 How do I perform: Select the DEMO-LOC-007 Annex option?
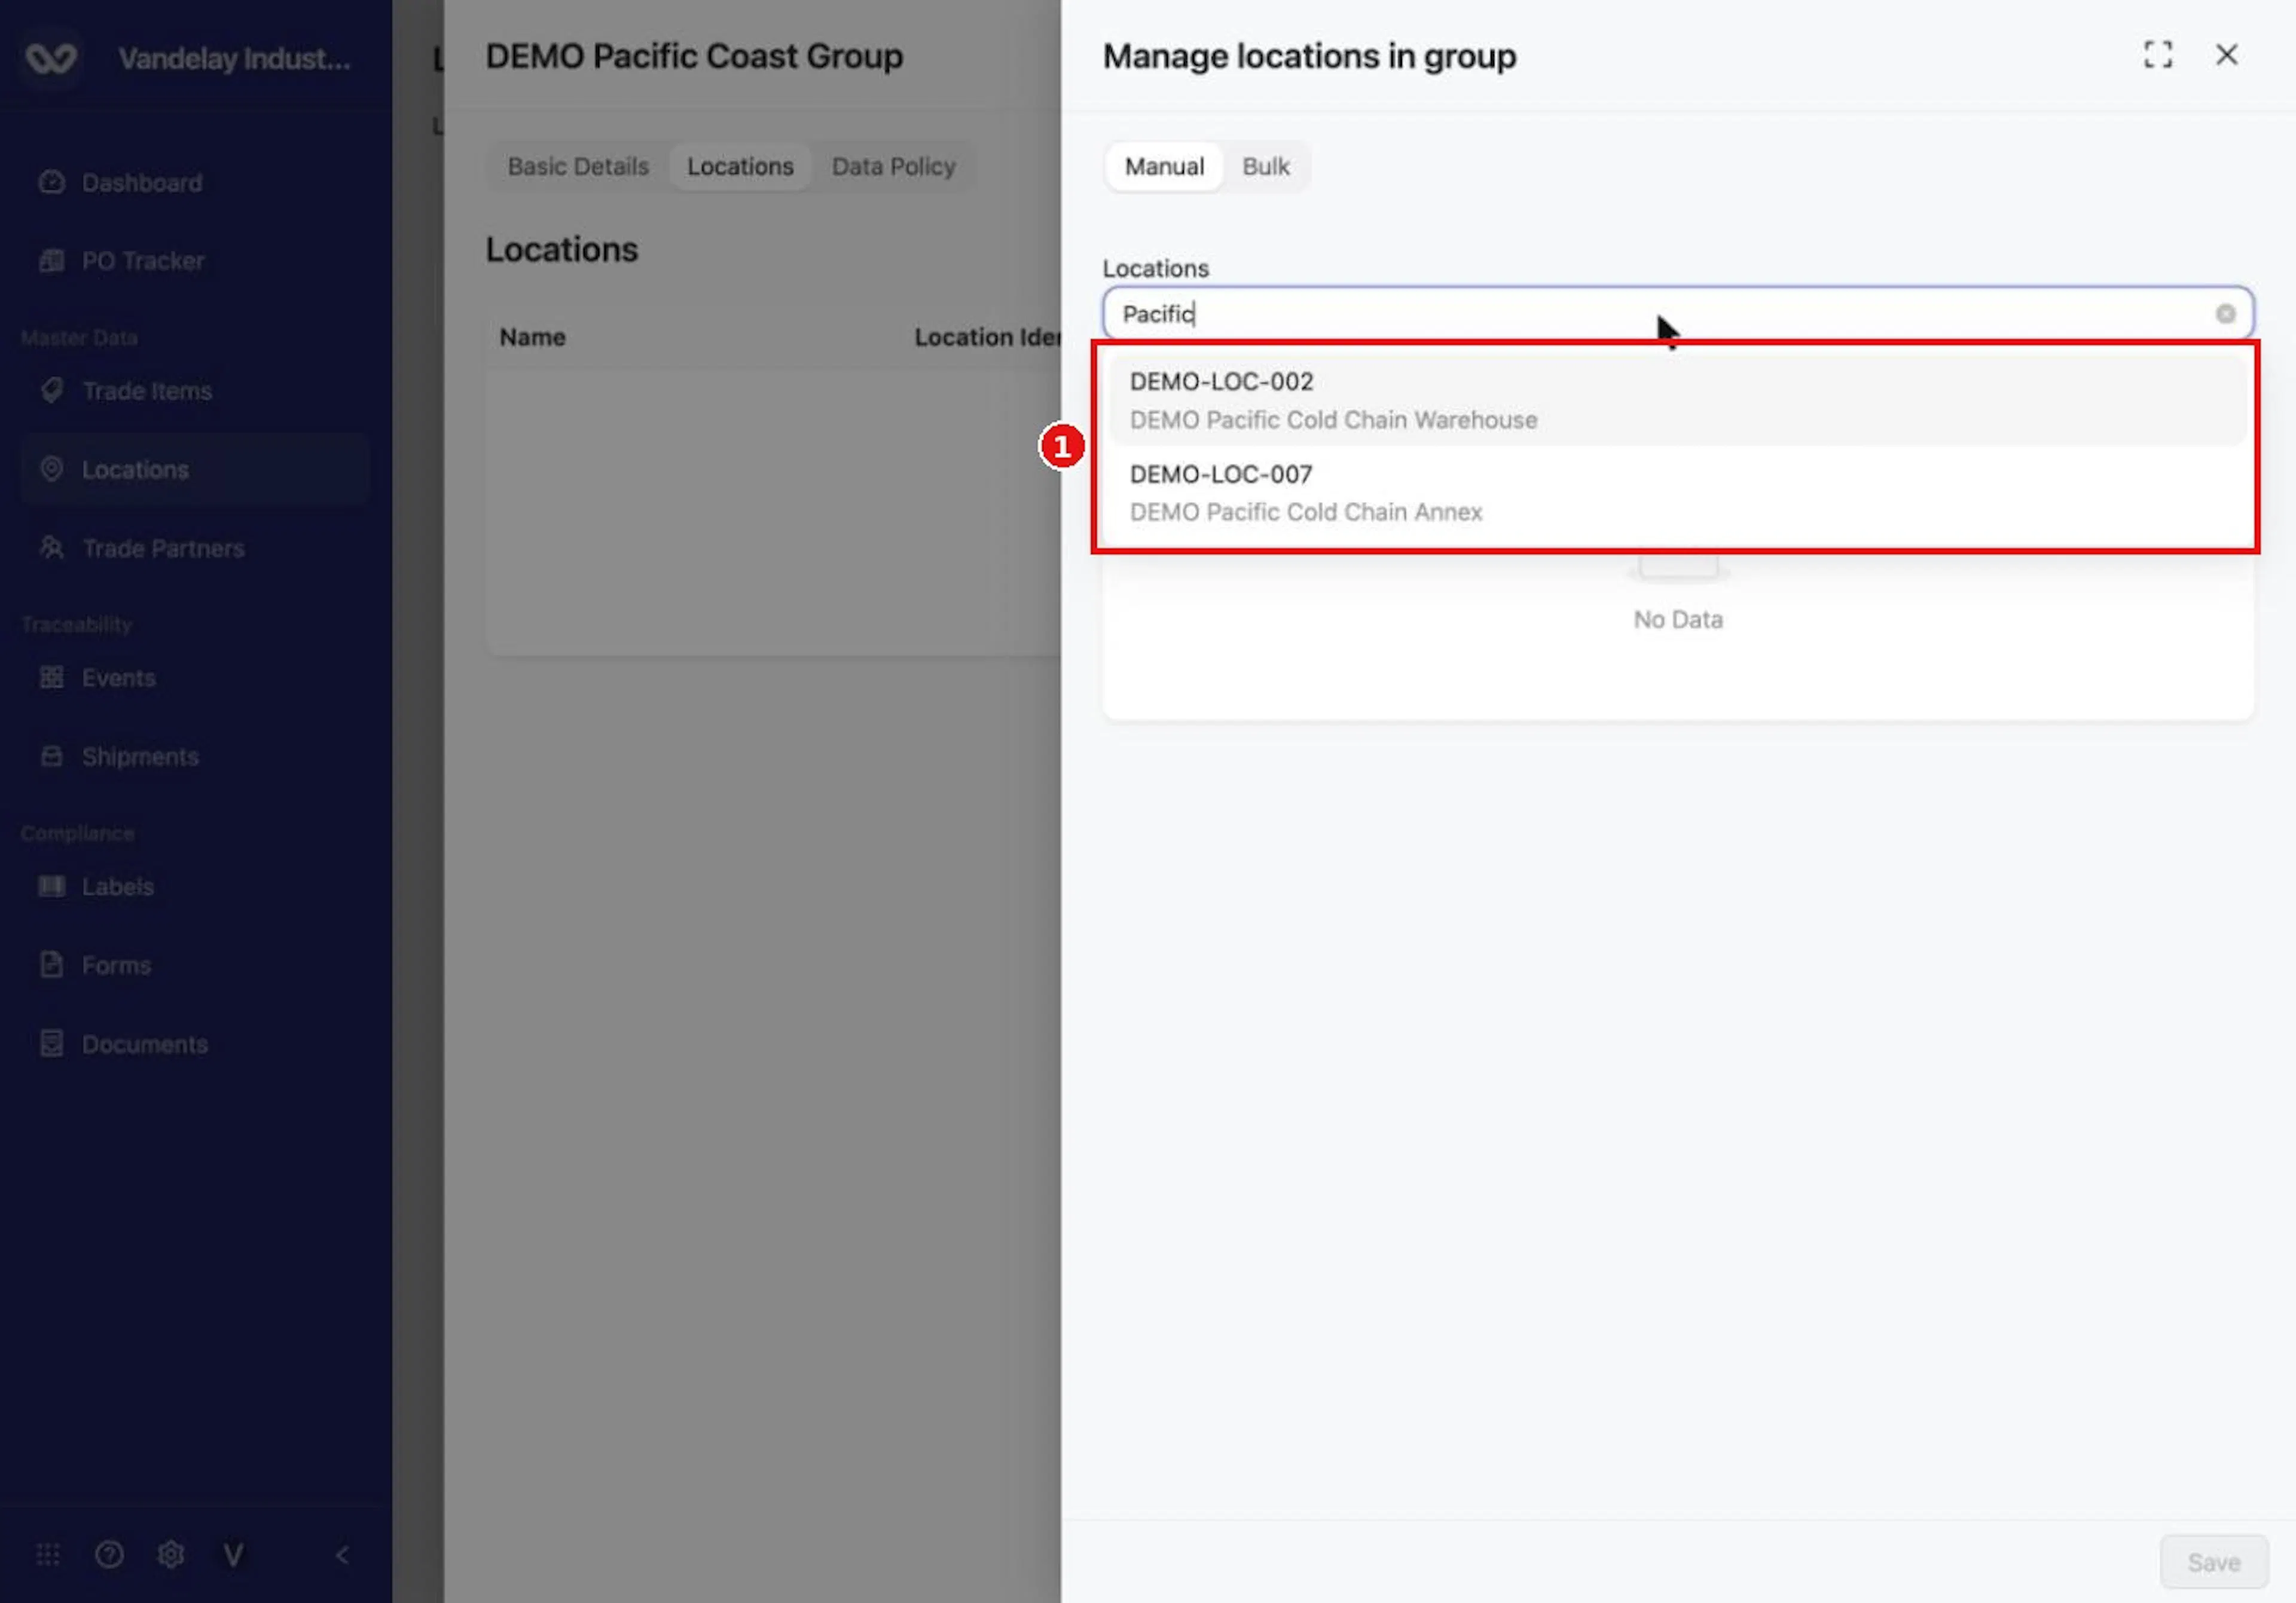(1678, 492)
